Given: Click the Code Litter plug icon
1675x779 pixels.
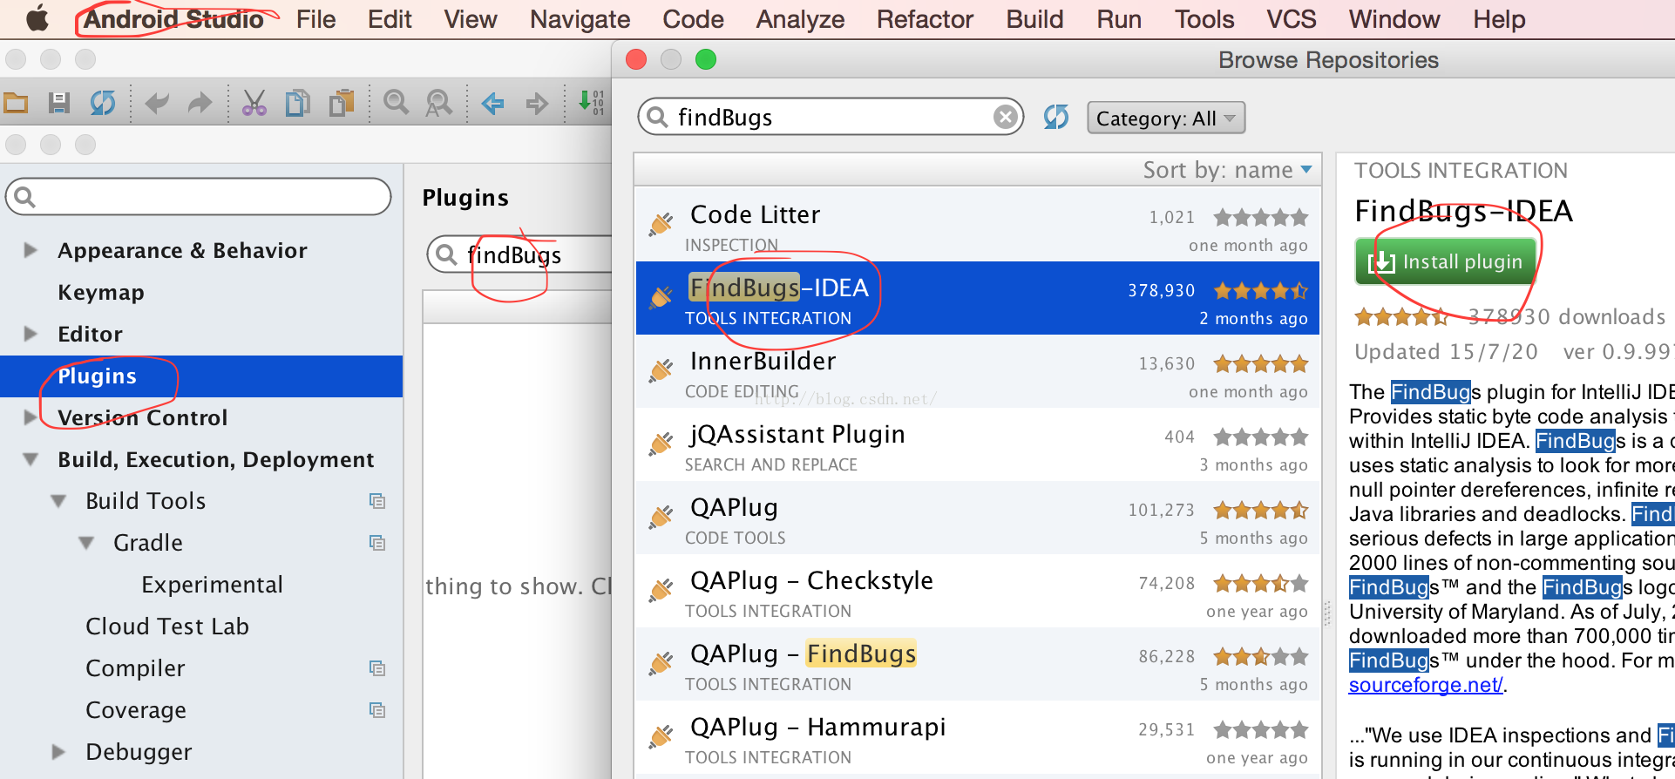Looking at the screenshot, I should (x=661, y=224).
